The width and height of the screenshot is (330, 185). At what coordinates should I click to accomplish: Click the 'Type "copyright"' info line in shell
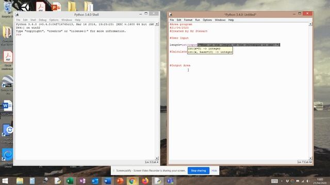pos(71,31)
